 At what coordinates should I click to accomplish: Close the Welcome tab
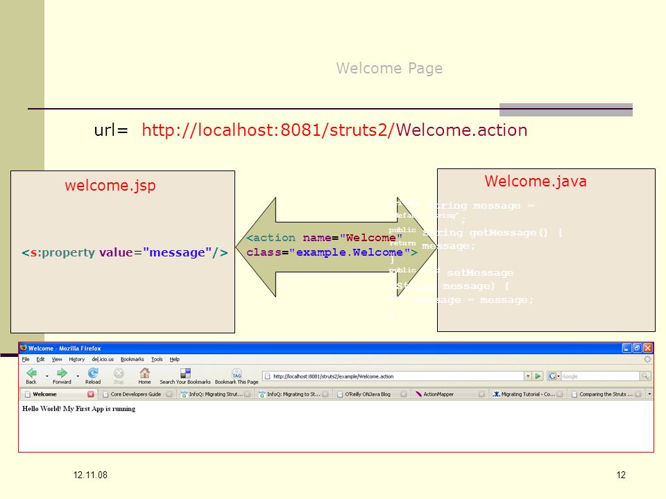[x=90, y=394]
